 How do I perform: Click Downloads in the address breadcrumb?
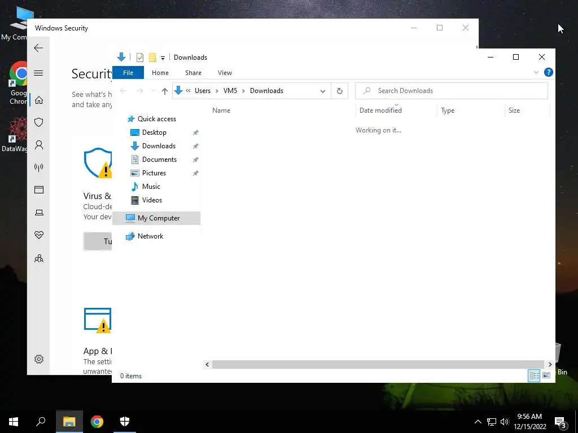(266, 91)
